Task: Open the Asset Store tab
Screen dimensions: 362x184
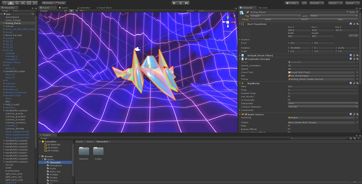Action: 104,8
